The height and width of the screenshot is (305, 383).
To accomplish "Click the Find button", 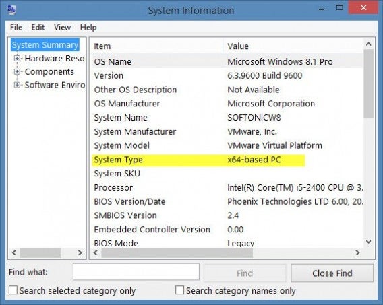I will tap(245, 273).
